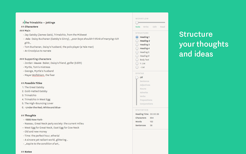Click the misspelled word 'Wolfshiem'
246x154 pixels.
(38, 75)
